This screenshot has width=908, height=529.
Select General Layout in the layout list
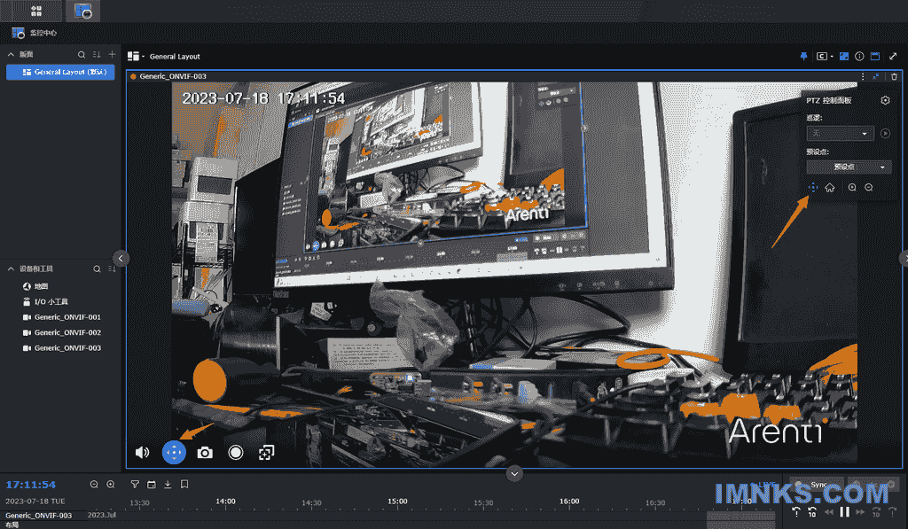[60, 72]
